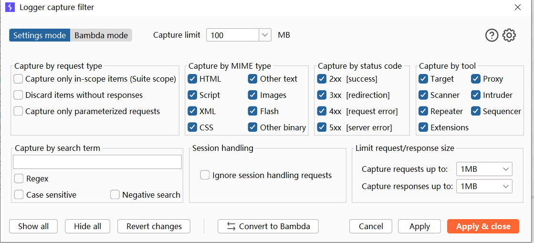
Task: Disable capture from the Intruder tool
Action: pyautogui.click(x=476, y=95)
